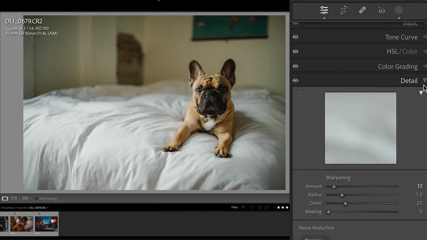Select the Healing bandage tool
Screen dimensions: 427x240
(362, 10)
